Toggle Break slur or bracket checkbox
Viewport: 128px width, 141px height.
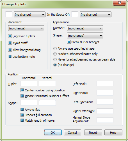tap(69, 42)
